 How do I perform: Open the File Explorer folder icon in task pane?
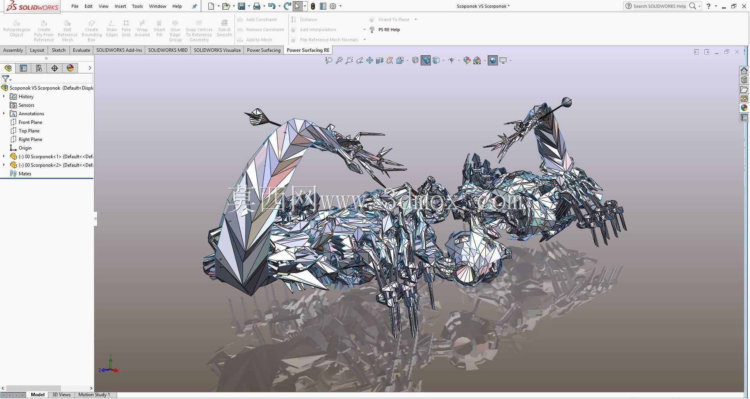[744, 89]
